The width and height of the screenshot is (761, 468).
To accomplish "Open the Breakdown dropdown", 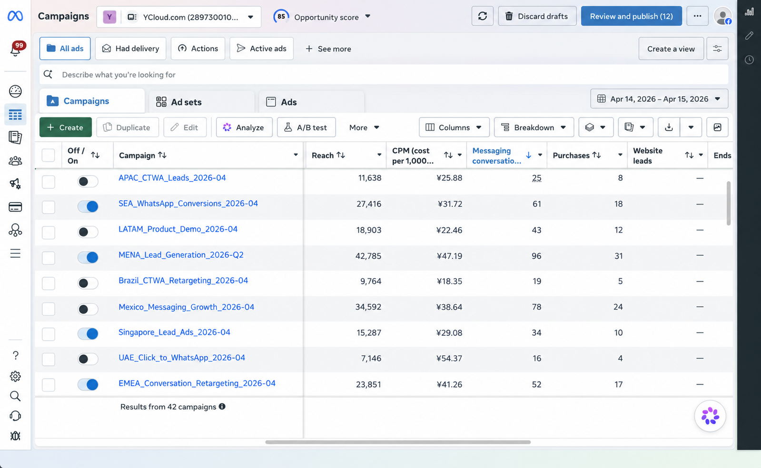I will pyautogui.click(x=534, y=127).
